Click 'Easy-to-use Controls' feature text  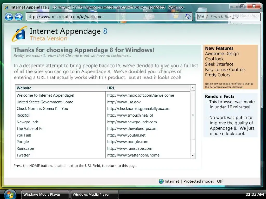(225, 69)
